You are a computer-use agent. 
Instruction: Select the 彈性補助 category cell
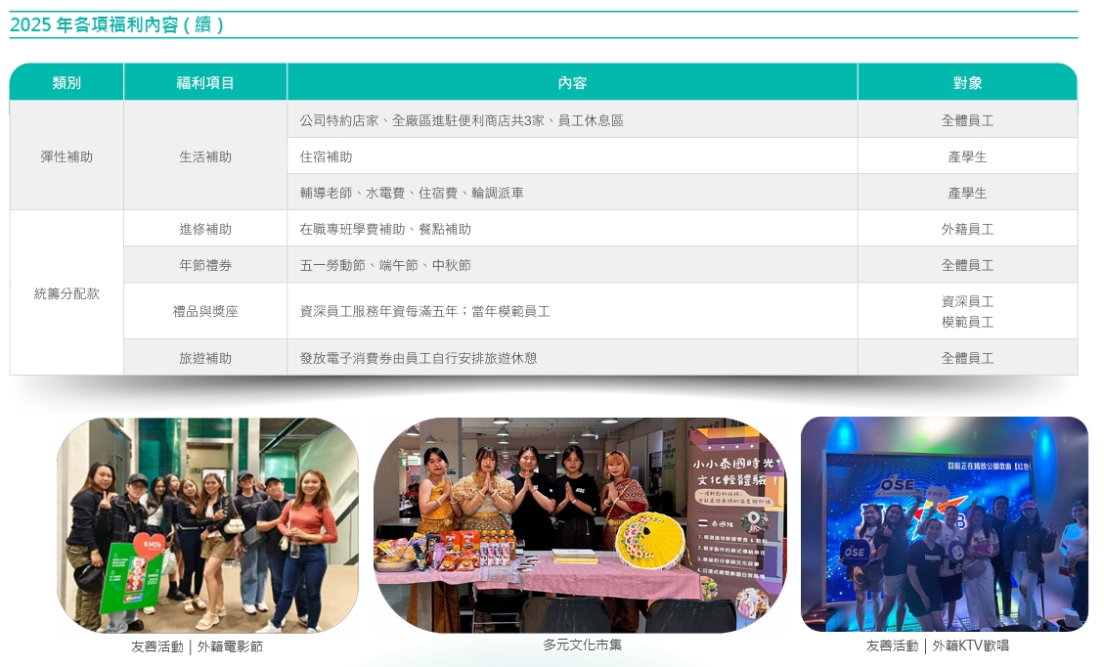point(66,156)
